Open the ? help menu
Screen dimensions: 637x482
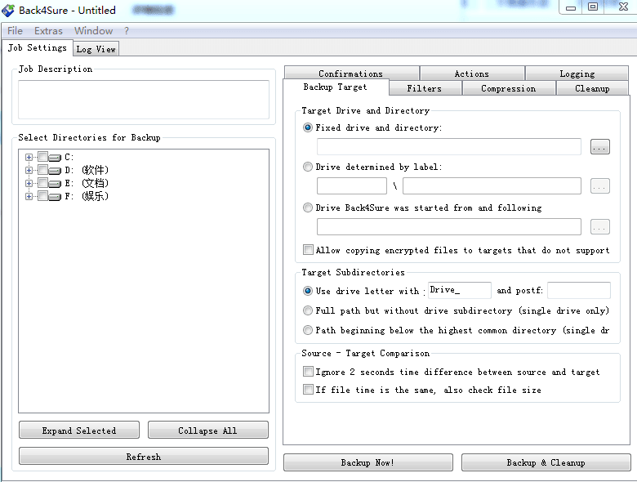click(127, 31)
